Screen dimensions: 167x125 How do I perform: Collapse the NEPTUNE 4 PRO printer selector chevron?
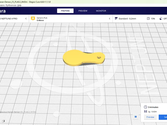(26, 18)
